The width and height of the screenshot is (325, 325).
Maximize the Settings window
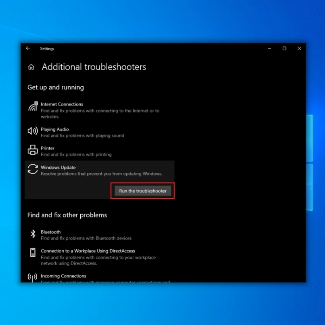284,48
